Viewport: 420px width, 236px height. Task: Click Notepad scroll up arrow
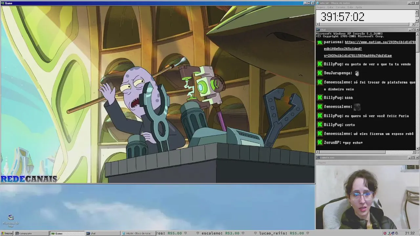point(417,12)
